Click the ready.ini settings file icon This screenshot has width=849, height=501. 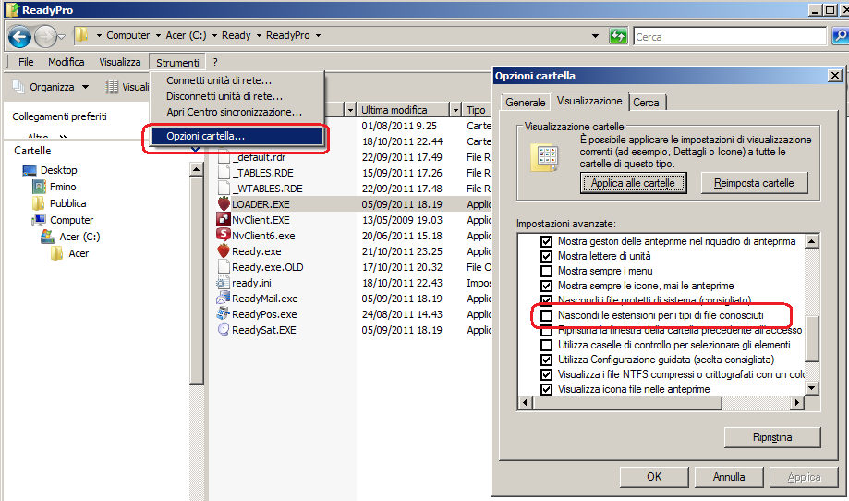pos(223,283)
